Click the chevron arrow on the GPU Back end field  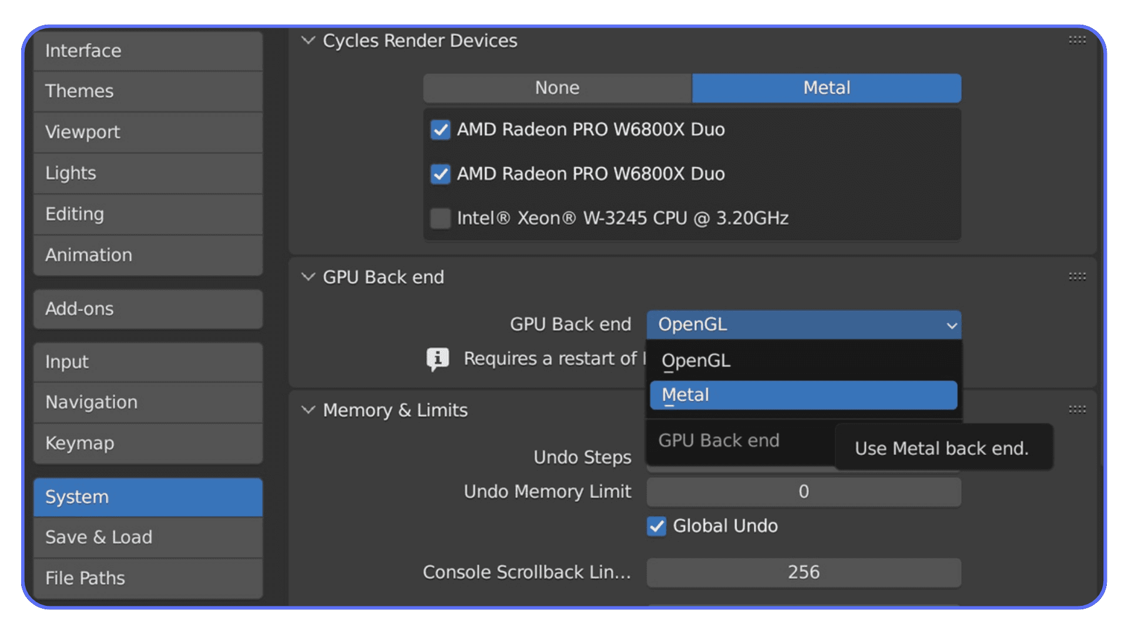[x=951, y=325]
